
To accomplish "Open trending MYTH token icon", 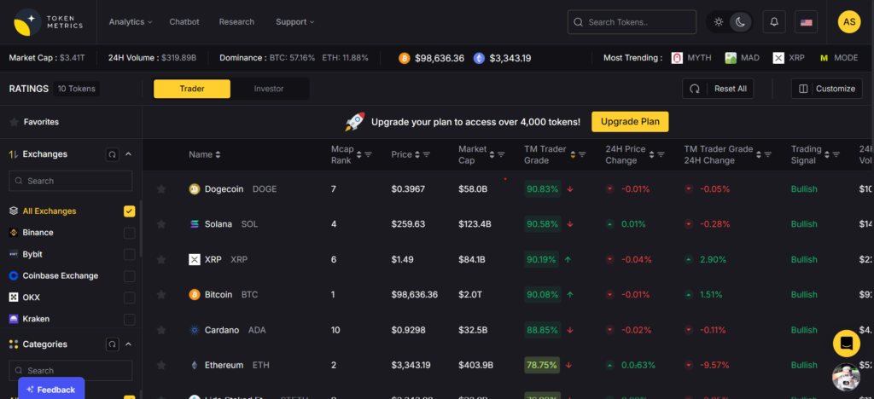I will tap(677, 58).
